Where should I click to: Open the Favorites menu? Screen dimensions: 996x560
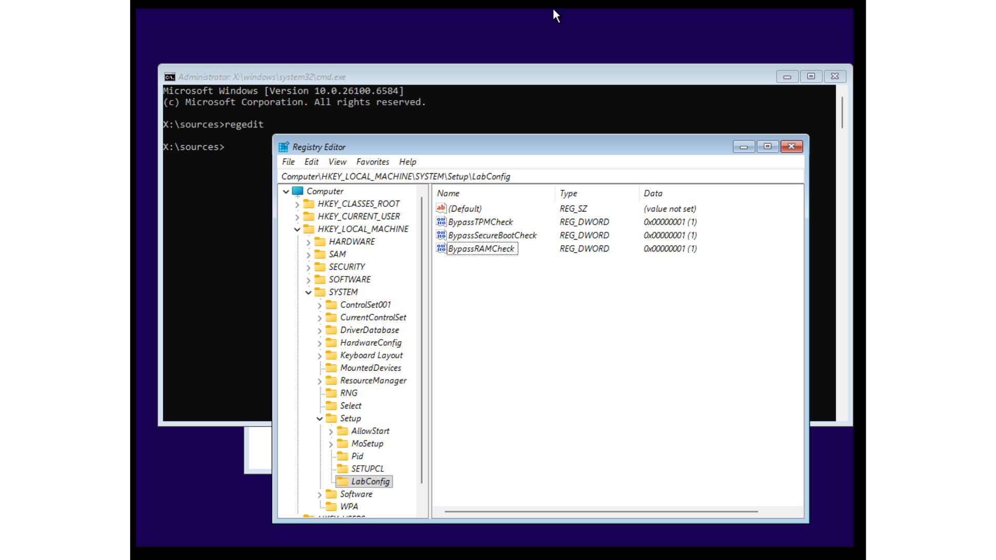[x=372, y=161]
